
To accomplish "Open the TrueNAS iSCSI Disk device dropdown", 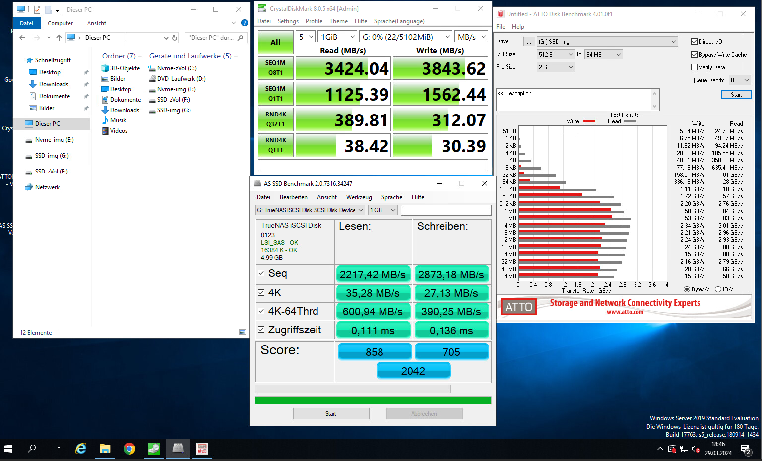I will point(310,210).
